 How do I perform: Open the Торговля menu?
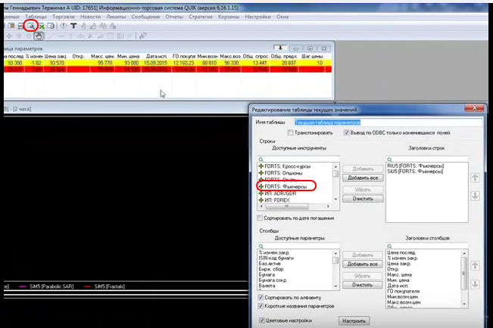tap(64, 17)
